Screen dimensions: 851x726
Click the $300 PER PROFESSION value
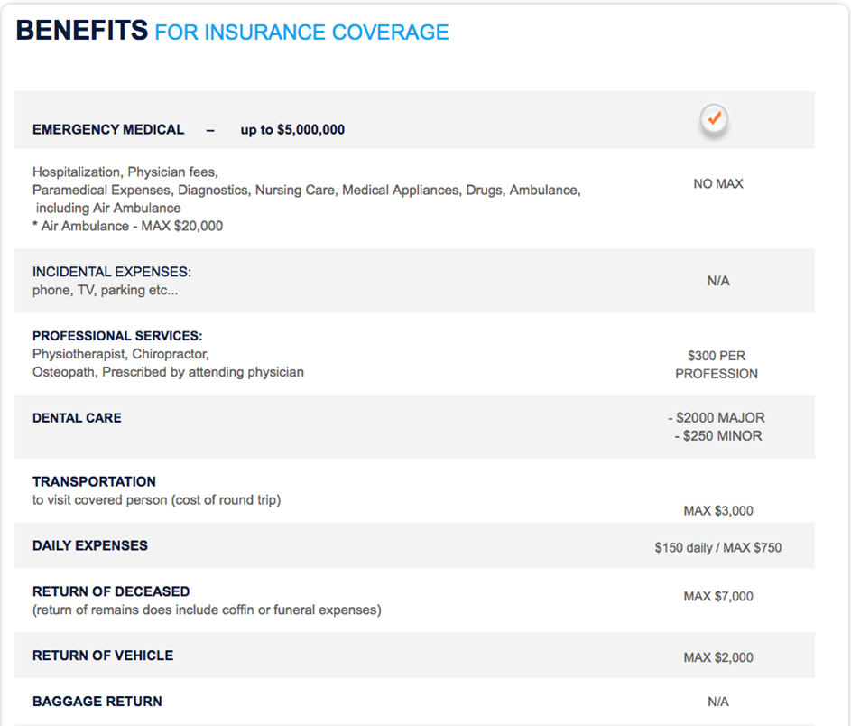(717, 365)
